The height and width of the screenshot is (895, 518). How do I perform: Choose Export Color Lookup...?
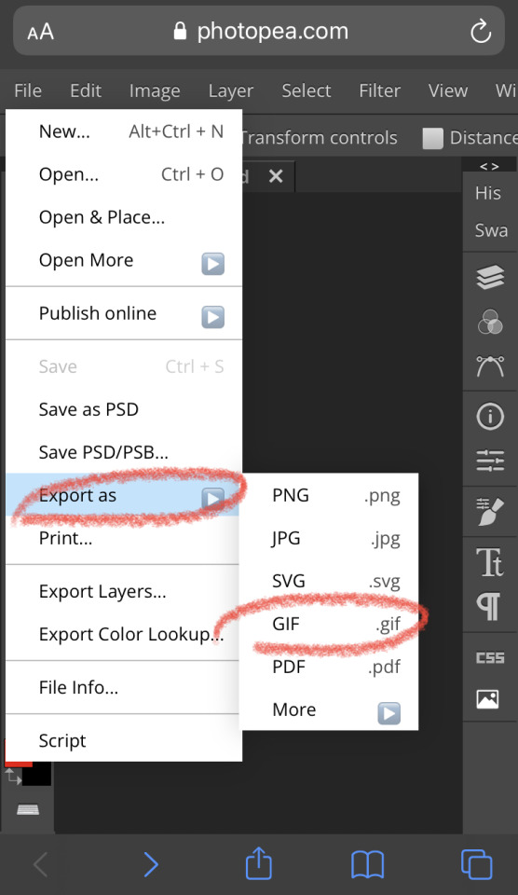[124, 634]
